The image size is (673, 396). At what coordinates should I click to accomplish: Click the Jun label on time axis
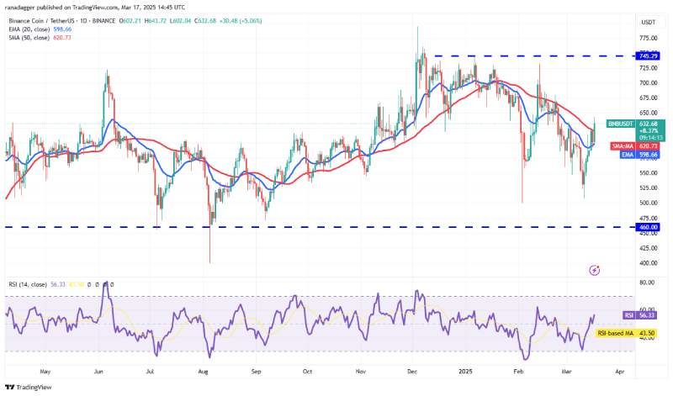tap(98, 372)
